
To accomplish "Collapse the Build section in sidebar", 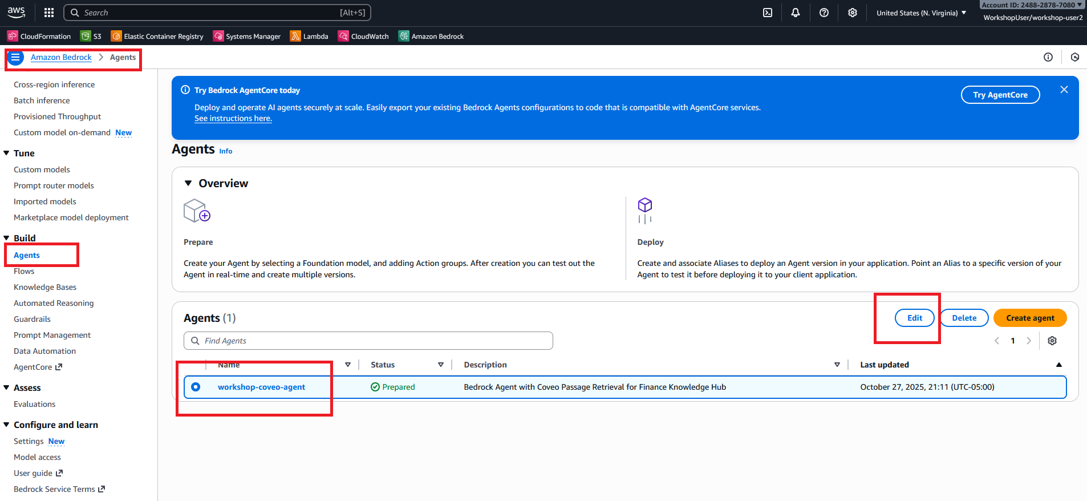I will 7,238.
